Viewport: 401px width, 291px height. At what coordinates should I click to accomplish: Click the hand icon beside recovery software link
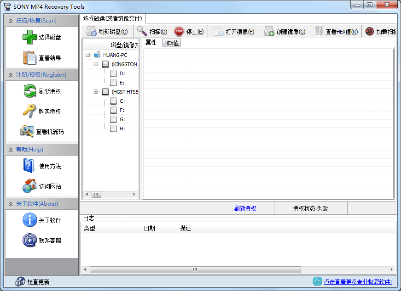click(317, 281)
